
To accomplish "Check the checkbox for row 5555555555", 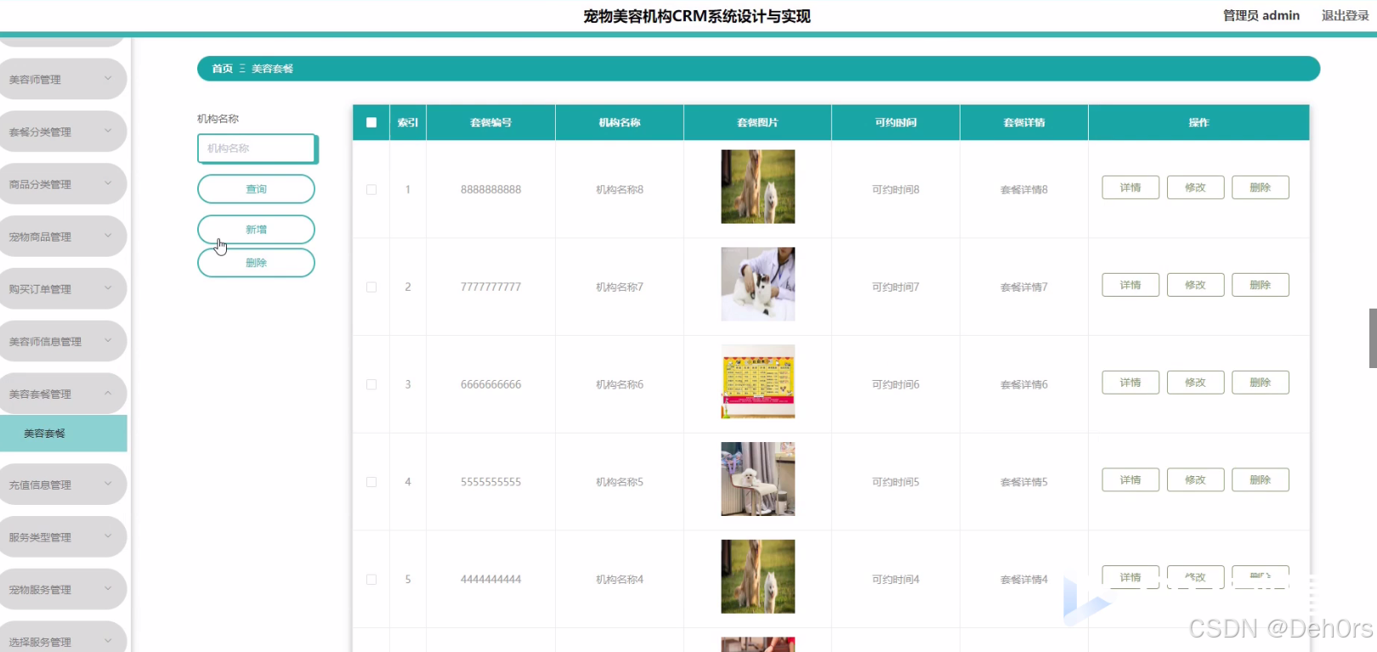I will click(x=371, y=482).
